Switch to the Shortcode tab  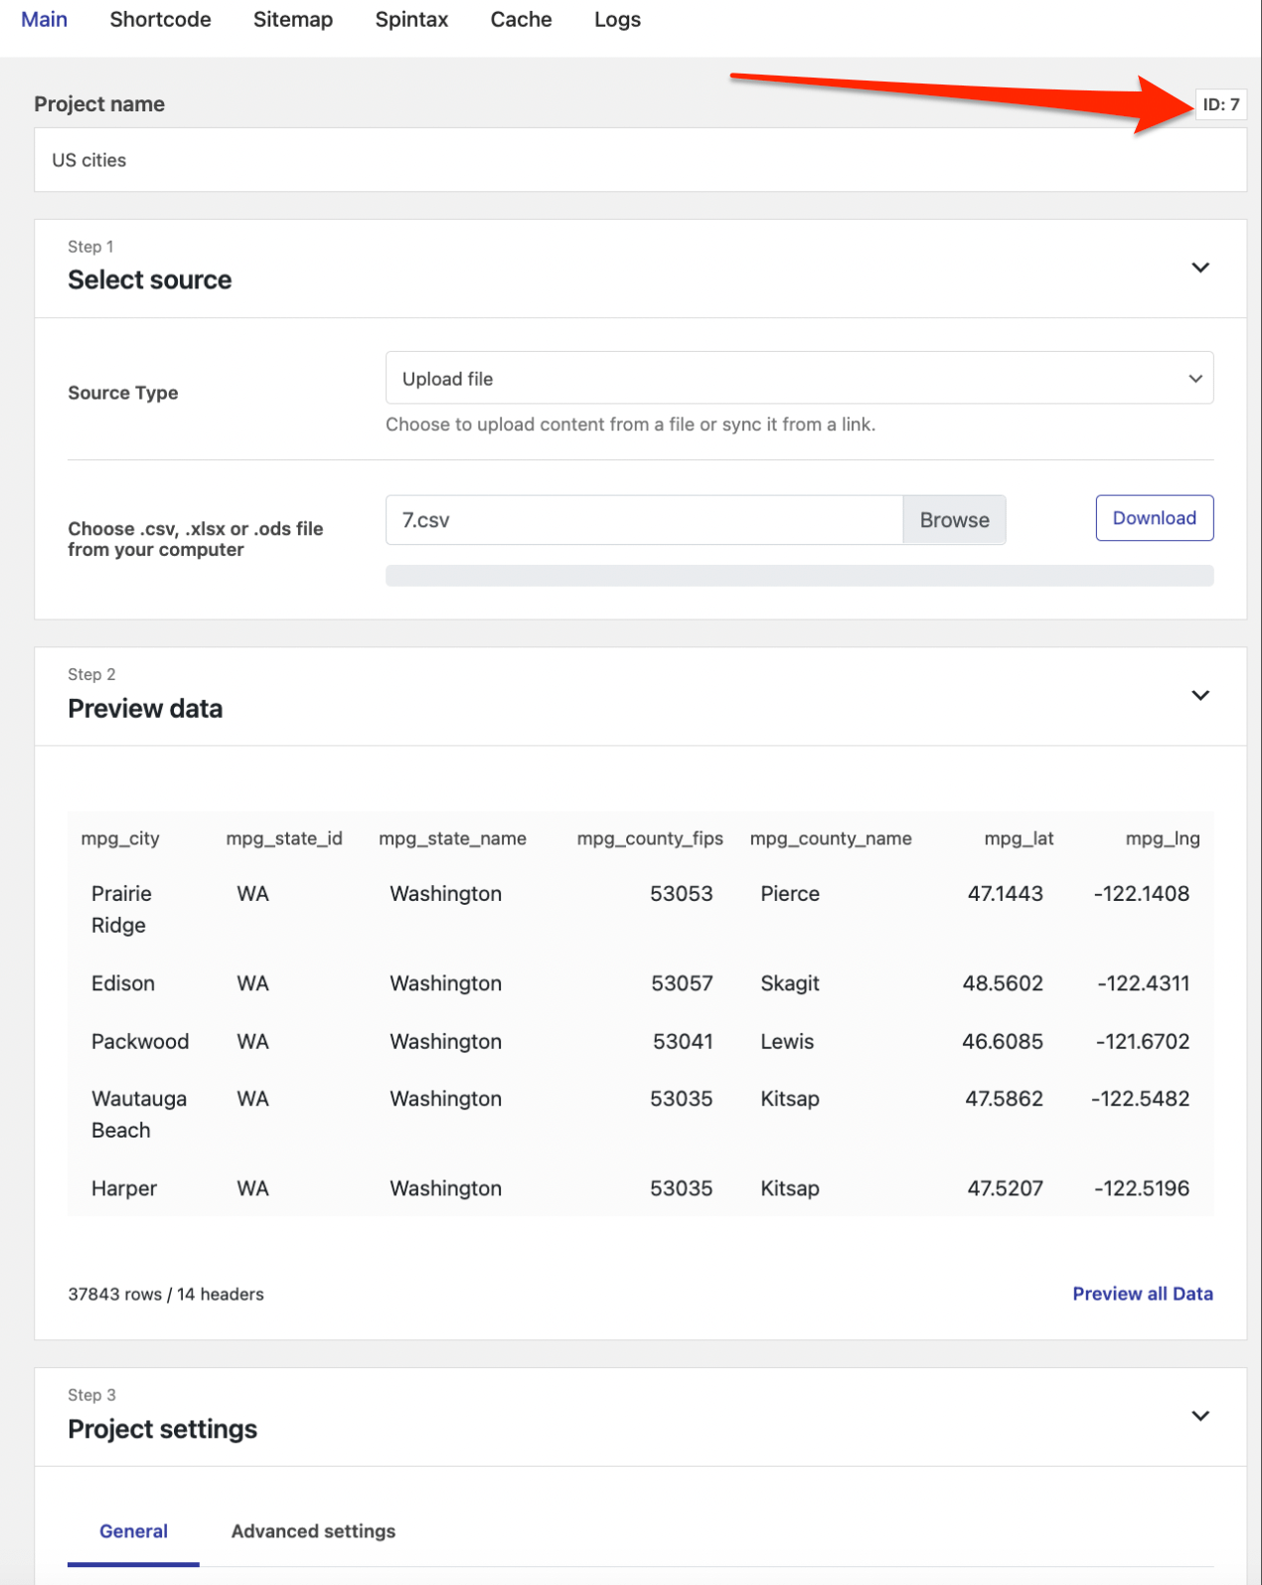point(160,20)
